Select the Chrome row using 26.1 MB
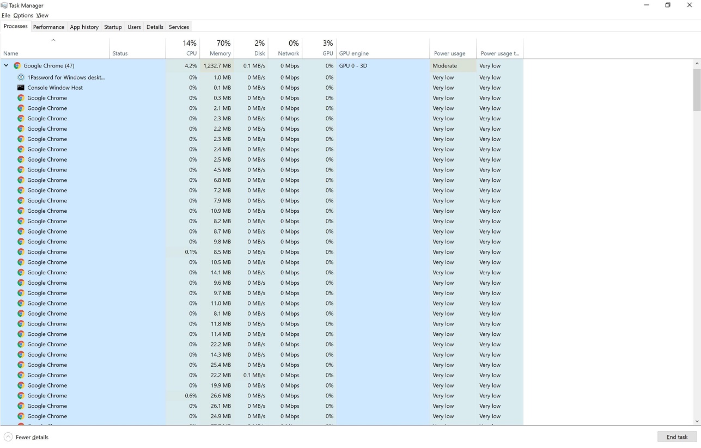Viewport: 701px width, 448px height. (261, 406)
